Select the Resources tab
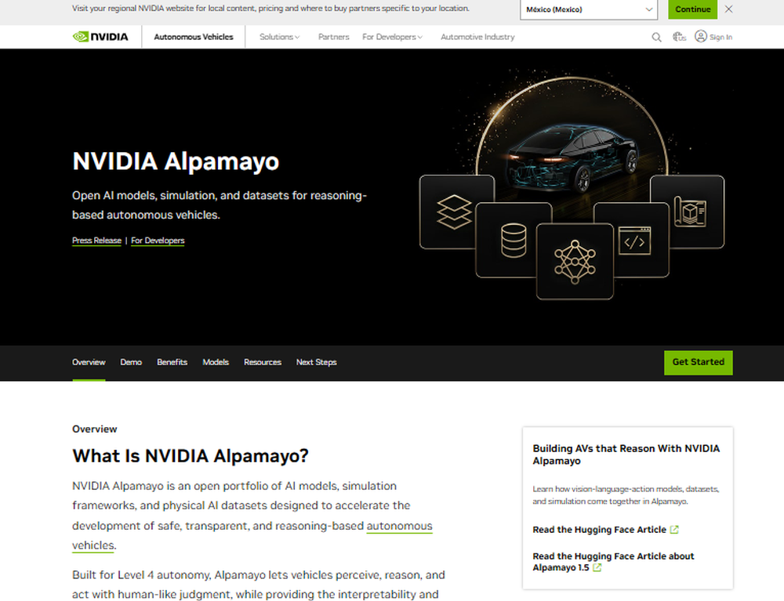784x601 pixels. (263, 362)
